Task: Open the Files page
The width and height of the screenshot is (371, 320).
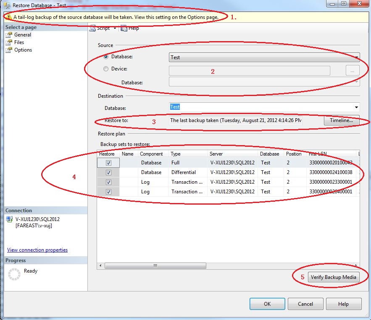Action: click(19, 42)
